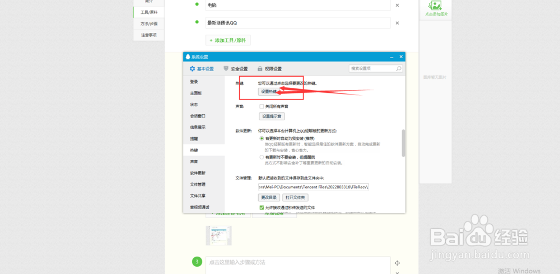Open the uploaded screenshot thumbnail below the dialog
The image size is (560, 274).
[218, 235]
